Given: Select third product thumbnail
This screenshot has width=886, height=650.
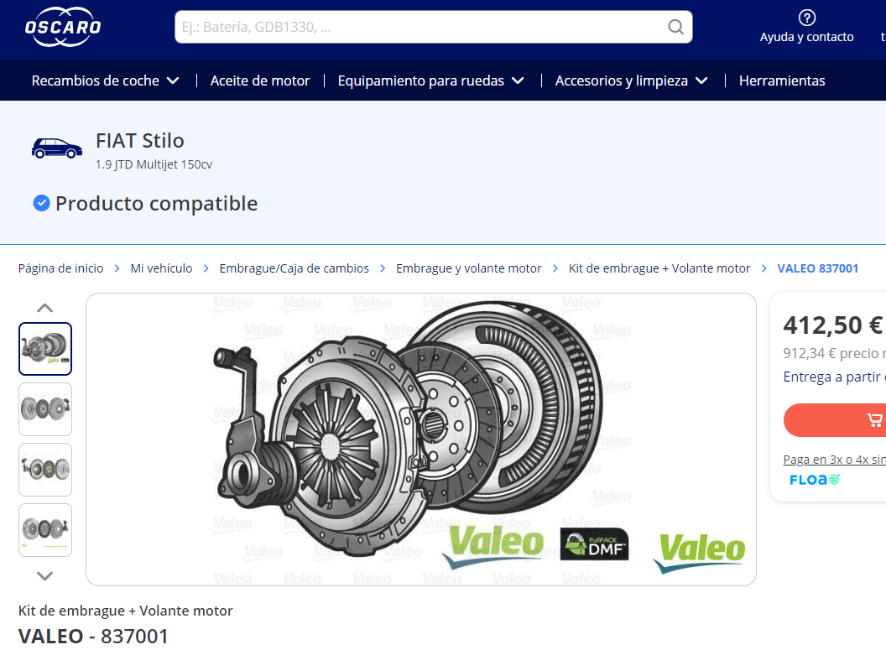Looking at the screenshot, I should (45, 470).
